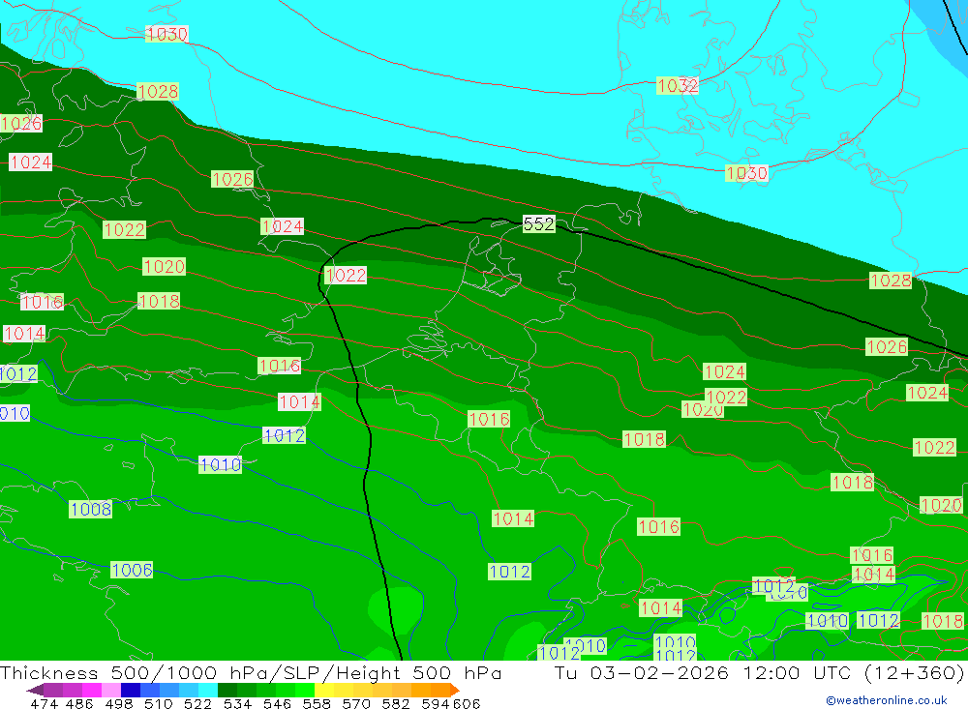Viewport: 968px width, 709px height.
Task: Open the weatheronline.co.uk copyright link
Action: [x=887, y=700]
